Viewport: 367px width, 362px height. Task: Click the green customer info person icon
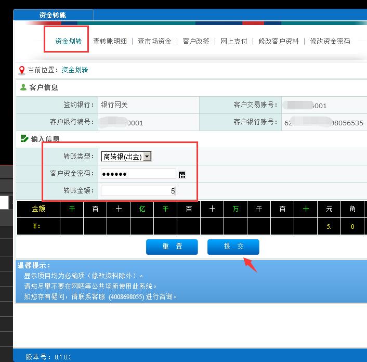(x=23, y=87)
